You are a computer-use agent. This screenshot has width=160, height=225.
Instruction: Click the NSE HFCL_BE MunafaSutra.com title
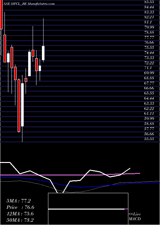click(x=29, y=4)
